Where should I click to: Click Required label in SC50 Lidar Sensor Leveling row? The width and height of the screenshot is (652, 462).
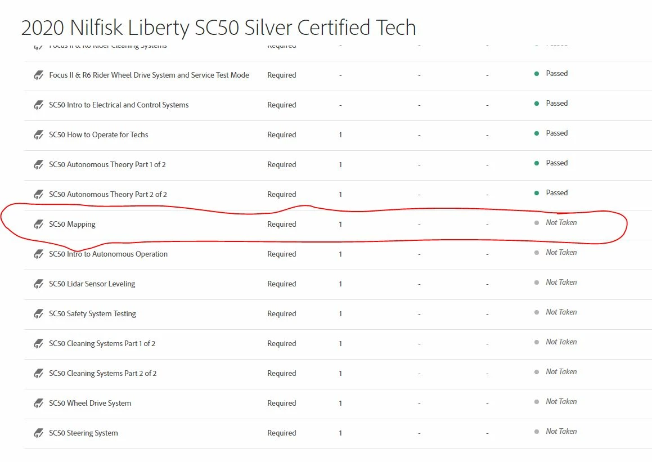coord(281,284)
